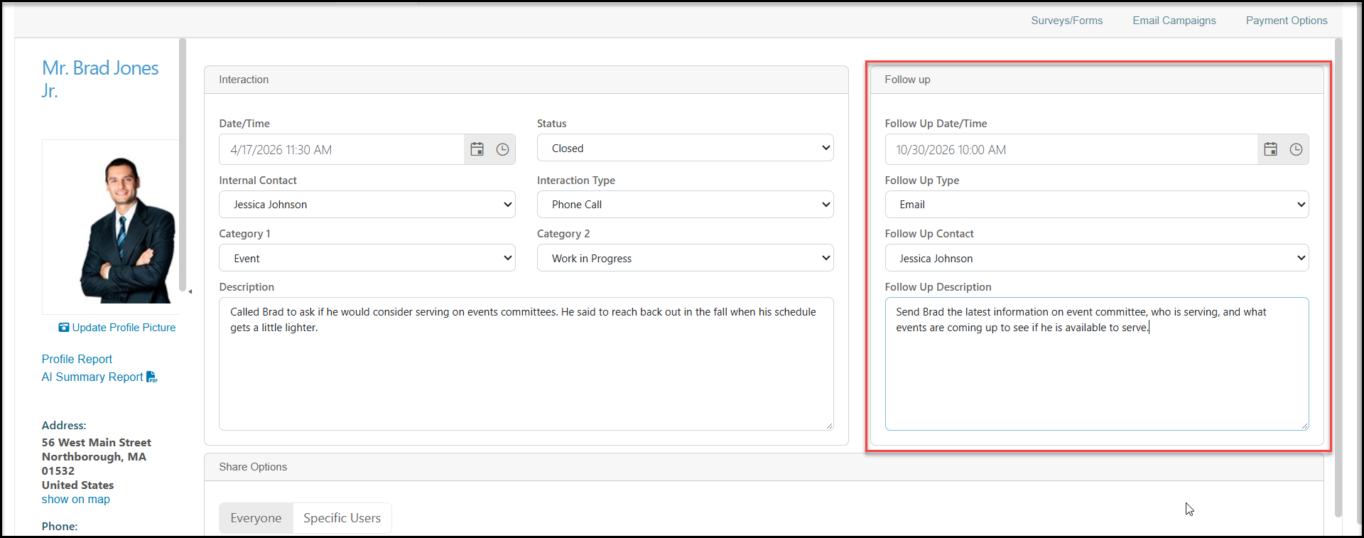1364x538 pixels.
Task: Click the Description textarea resize handle
Action: [x=829, y=426]
